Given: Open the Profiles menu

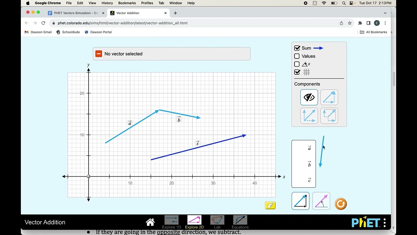Looking at the screenshot, I should 147,3.
